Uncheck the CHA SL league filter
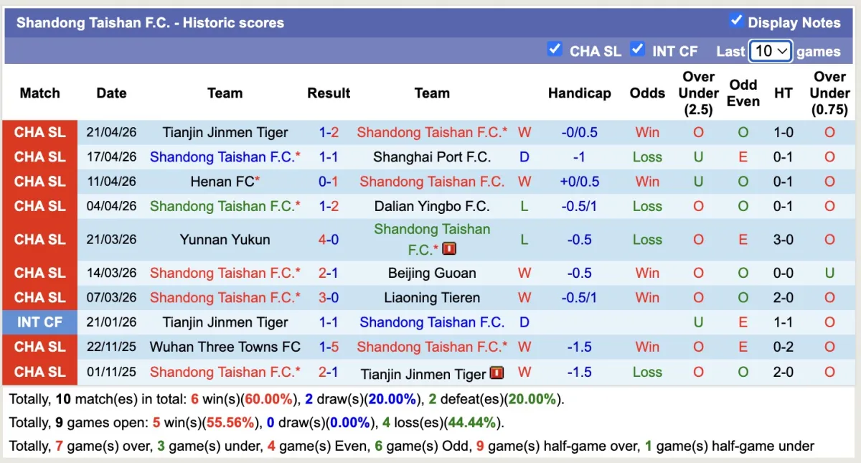 pyautogui.click(x=554, y=49)
